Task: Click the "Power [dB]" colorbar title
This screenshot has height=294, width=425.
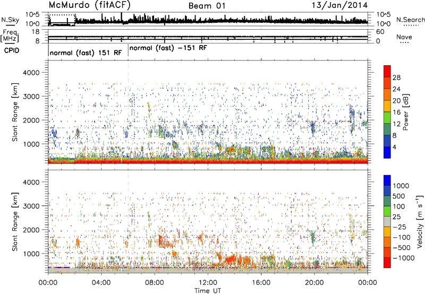Action: (406, 112)
